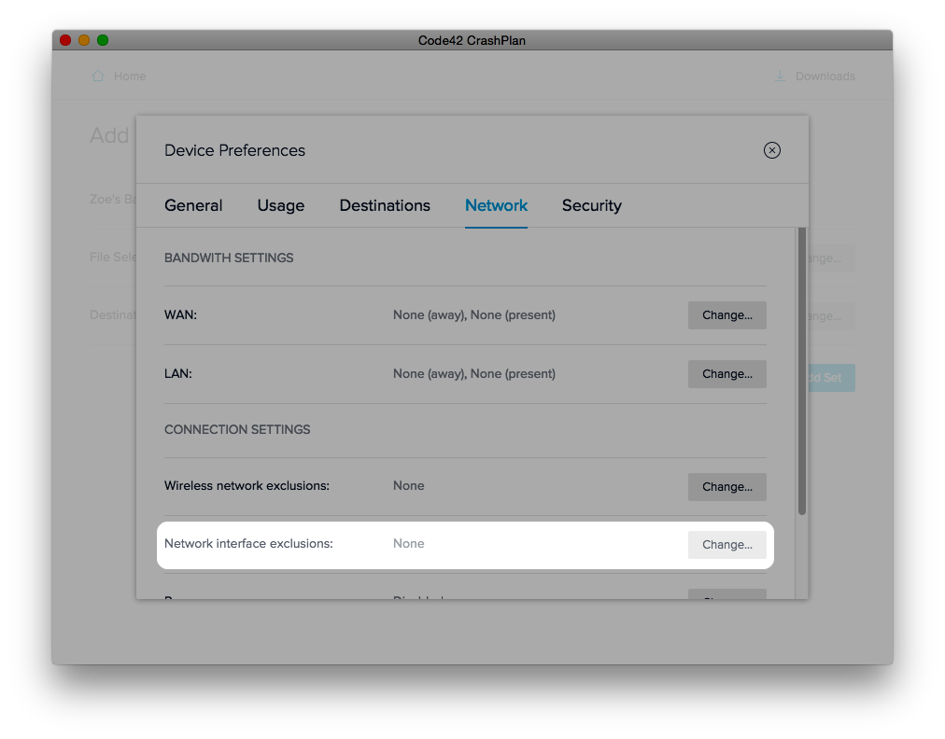The height and width of the screenshot is (739, 945).
Task: Change the wireless network exclusions
Action: tap(726, 486)
